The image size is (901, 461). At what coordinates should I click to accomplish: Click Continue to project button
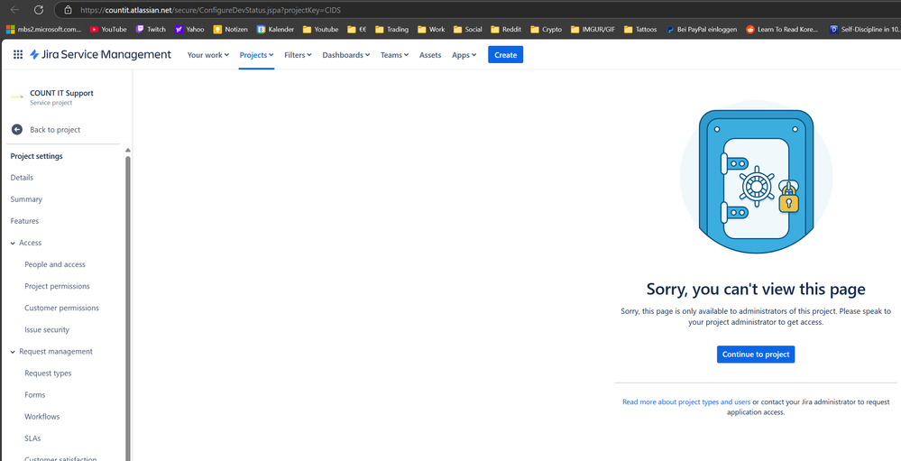click(756, 354)
